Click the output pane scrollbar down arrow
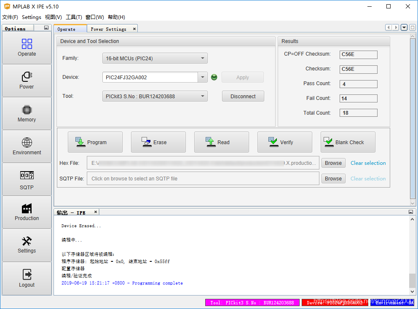 point(412,292)
